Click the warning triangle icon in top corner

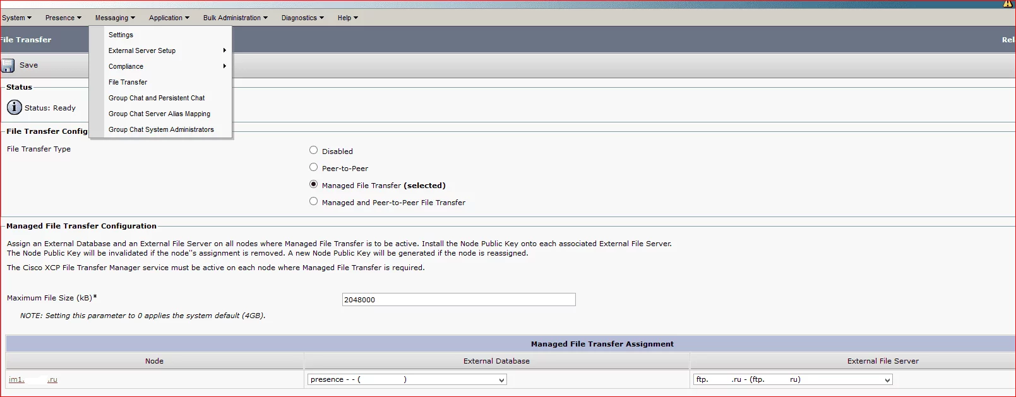click(x=1008, y=4)
